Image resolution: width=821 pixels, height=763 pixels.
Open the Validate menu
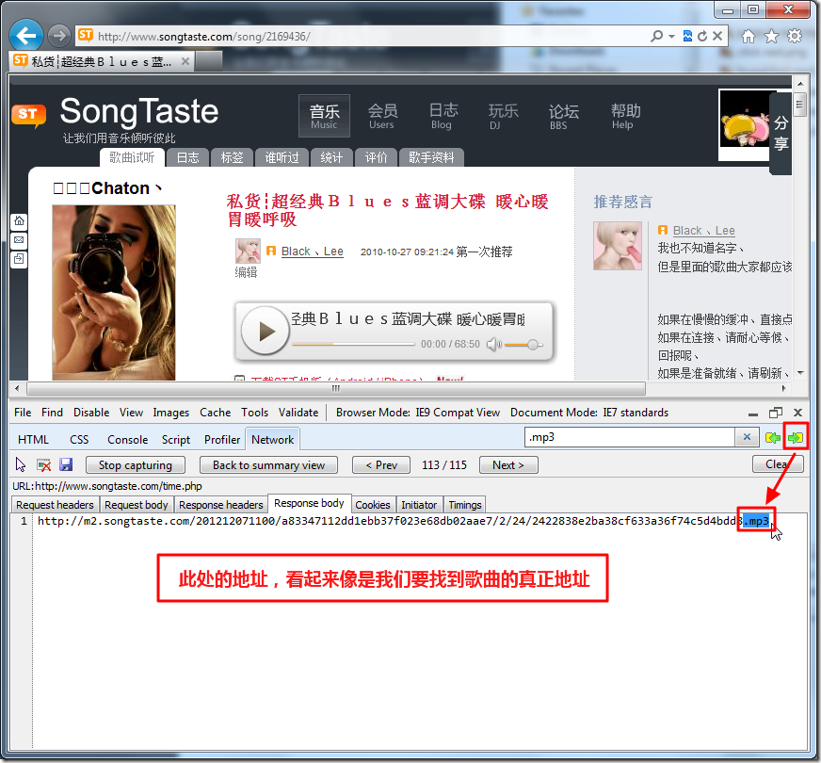click(298, 413)
